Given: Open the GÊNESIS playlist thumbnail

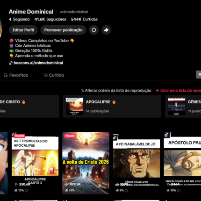Looking at the screenshot, I should (176, 107).
